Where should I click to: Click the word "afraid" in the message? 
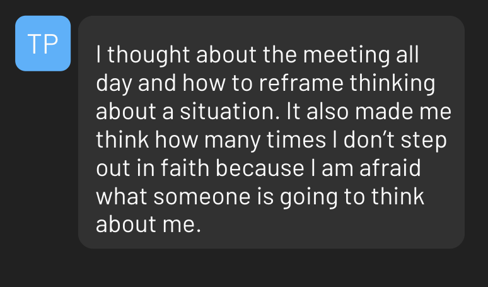point(390,168)
